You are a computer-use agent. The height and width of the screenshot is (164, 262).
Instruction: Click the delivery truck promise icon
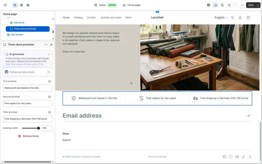tap(195, 98)
